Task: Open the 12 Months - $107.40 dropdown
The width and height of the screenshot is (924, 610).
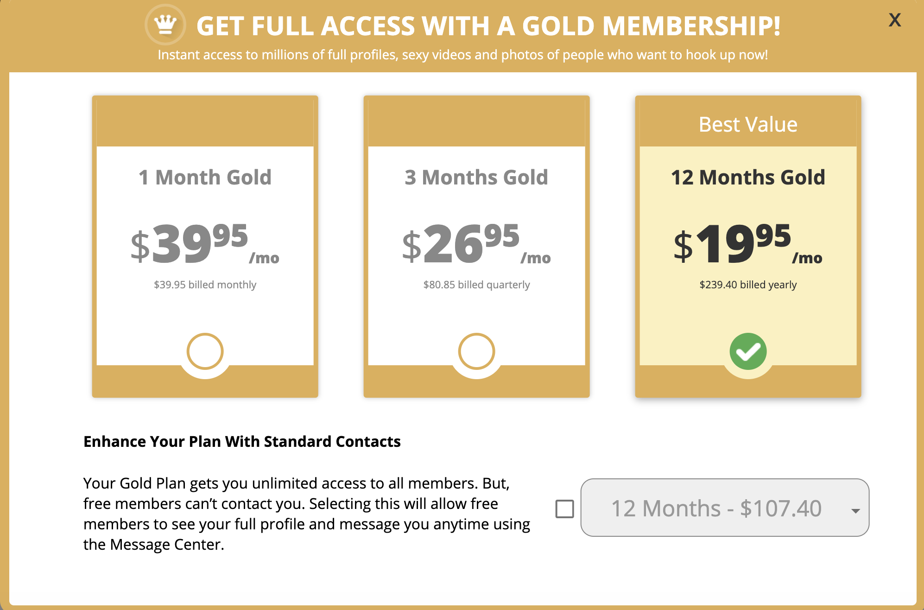Action: click(x=716, y=508)
